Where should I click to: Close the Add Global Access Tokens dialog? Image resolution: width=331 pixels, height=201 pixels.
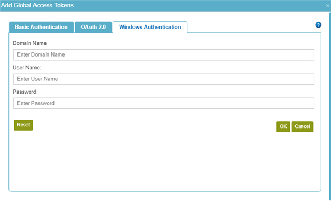(x=327, y=6)
